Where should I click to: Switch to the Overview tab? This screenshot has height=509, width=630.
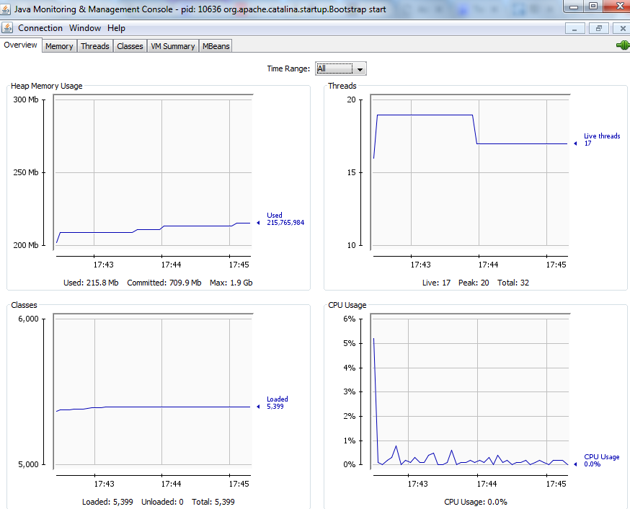20,45
